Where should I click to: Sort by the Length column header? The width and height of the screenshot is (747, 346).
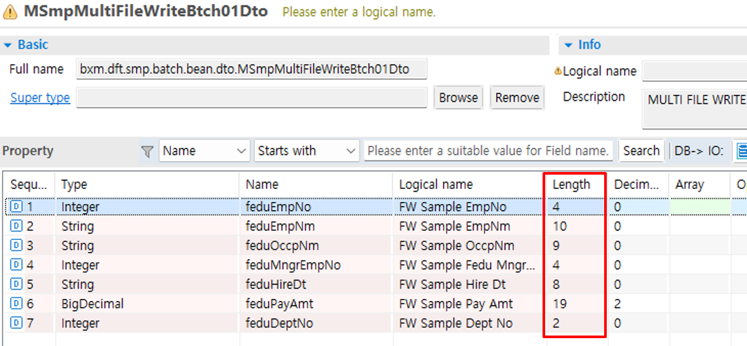577,184
